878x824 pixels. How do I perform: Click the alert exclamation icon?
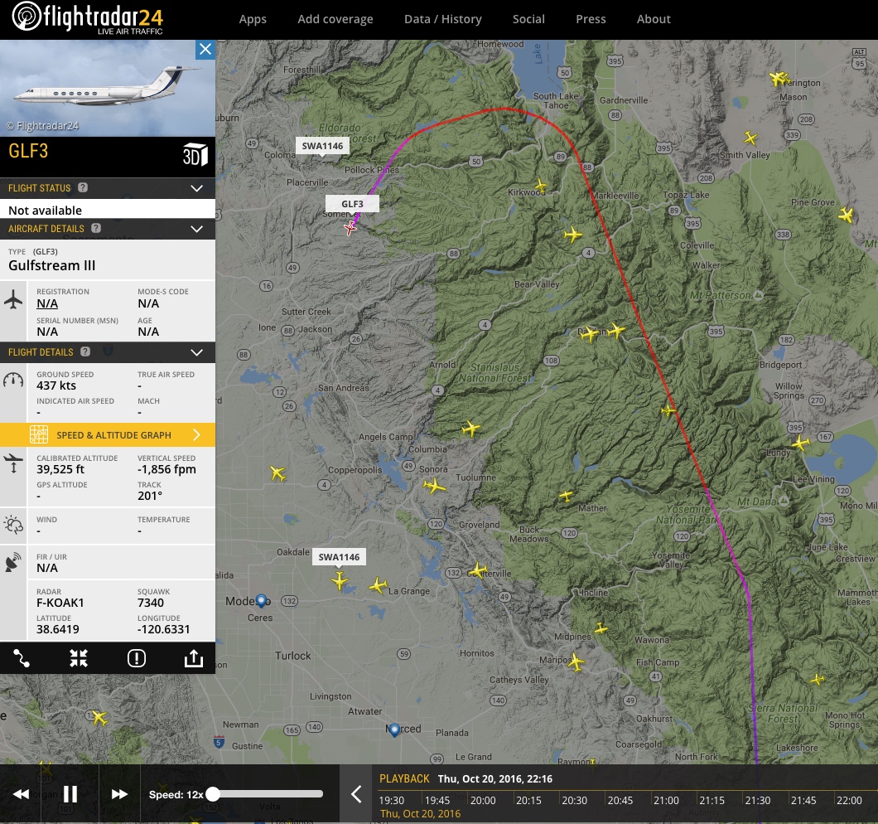(x=137, y=658)
